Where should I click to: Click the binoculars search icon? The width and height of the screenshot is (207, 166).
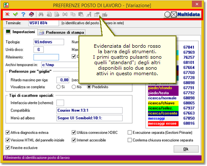coord(41,14)
